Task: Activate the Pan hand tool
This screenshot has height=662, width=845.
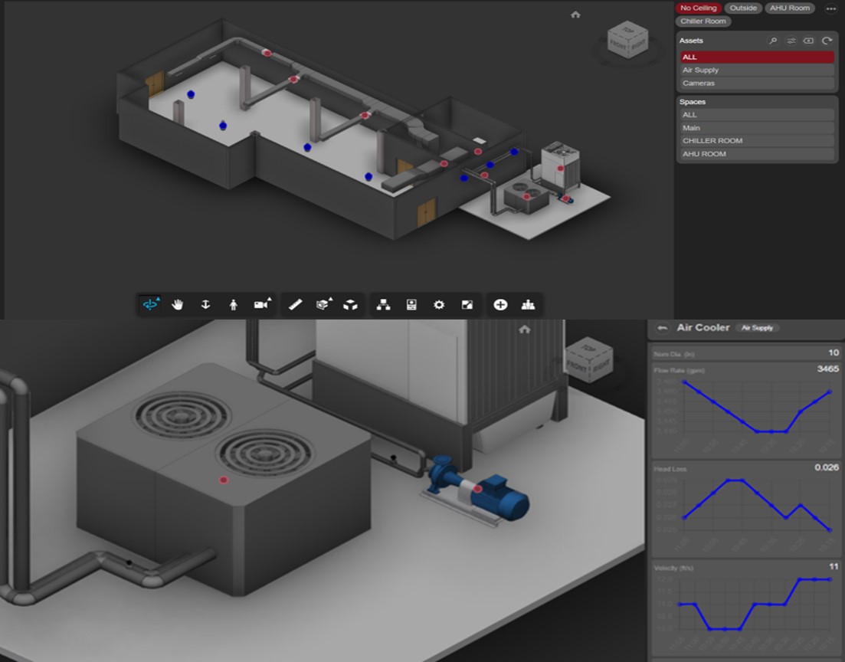Action: (177, 305)
